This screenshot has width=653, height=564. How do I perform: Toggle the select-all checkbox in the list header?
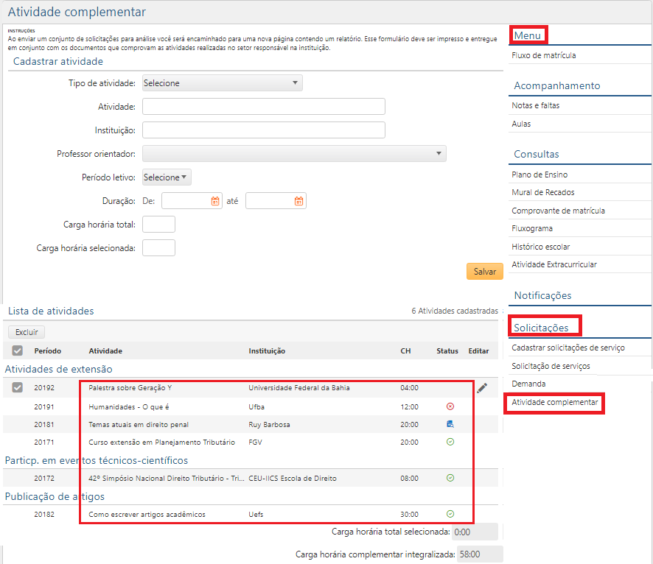click(x=17, y=350)
